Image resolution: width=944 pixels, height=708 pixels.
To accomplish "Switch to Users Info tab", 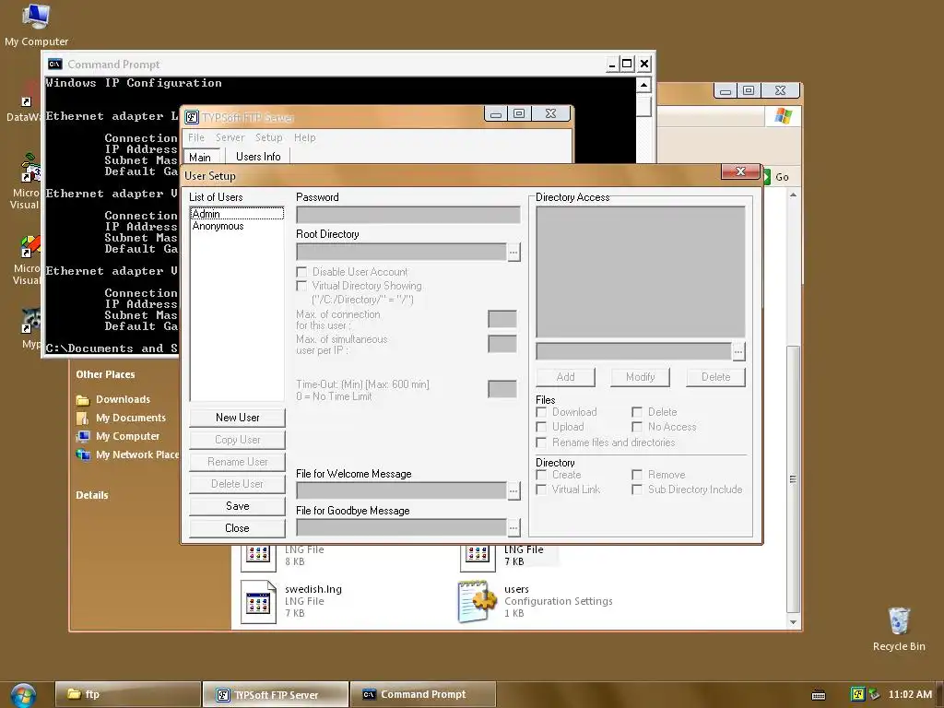I will pos(258,157).
